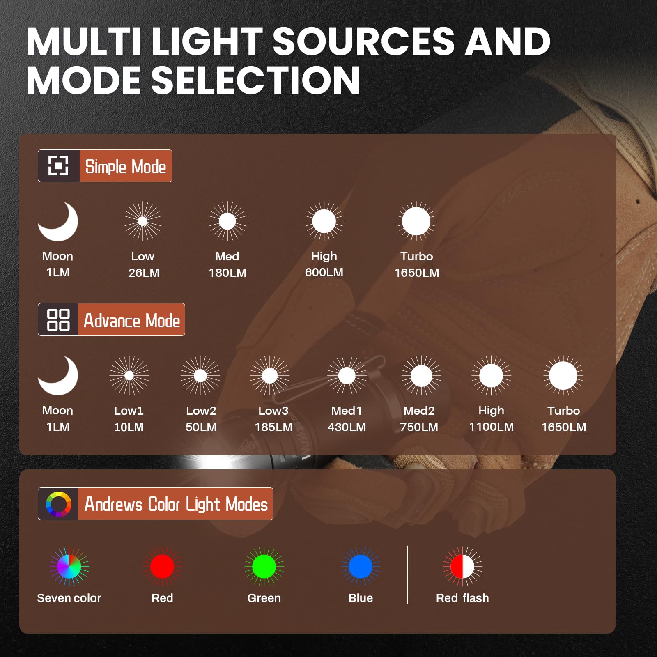Select the Simple Mode Turbo 1650LM icon
The image size is (657, 657).
point(416,221)
